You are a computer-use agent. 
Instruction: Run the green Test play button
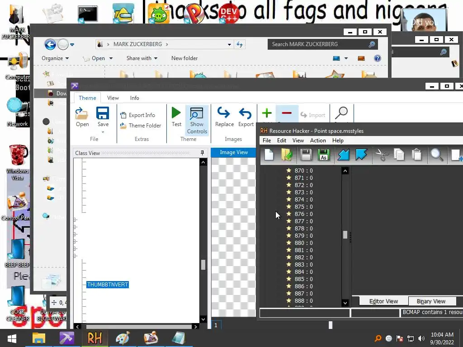click(x=176, y=113)
